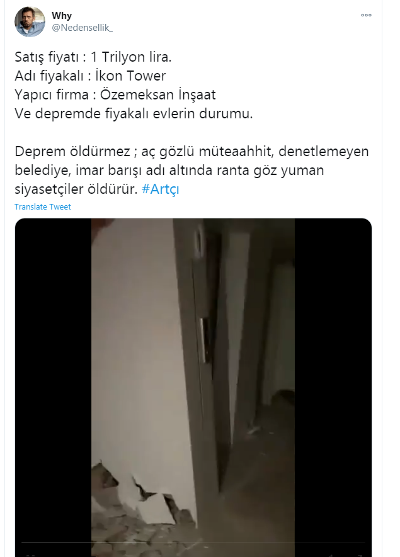Image resolution: width=400 pixels, height=557 pixels.
Task: Toggle the video volume icon
Action: [331, 555]
